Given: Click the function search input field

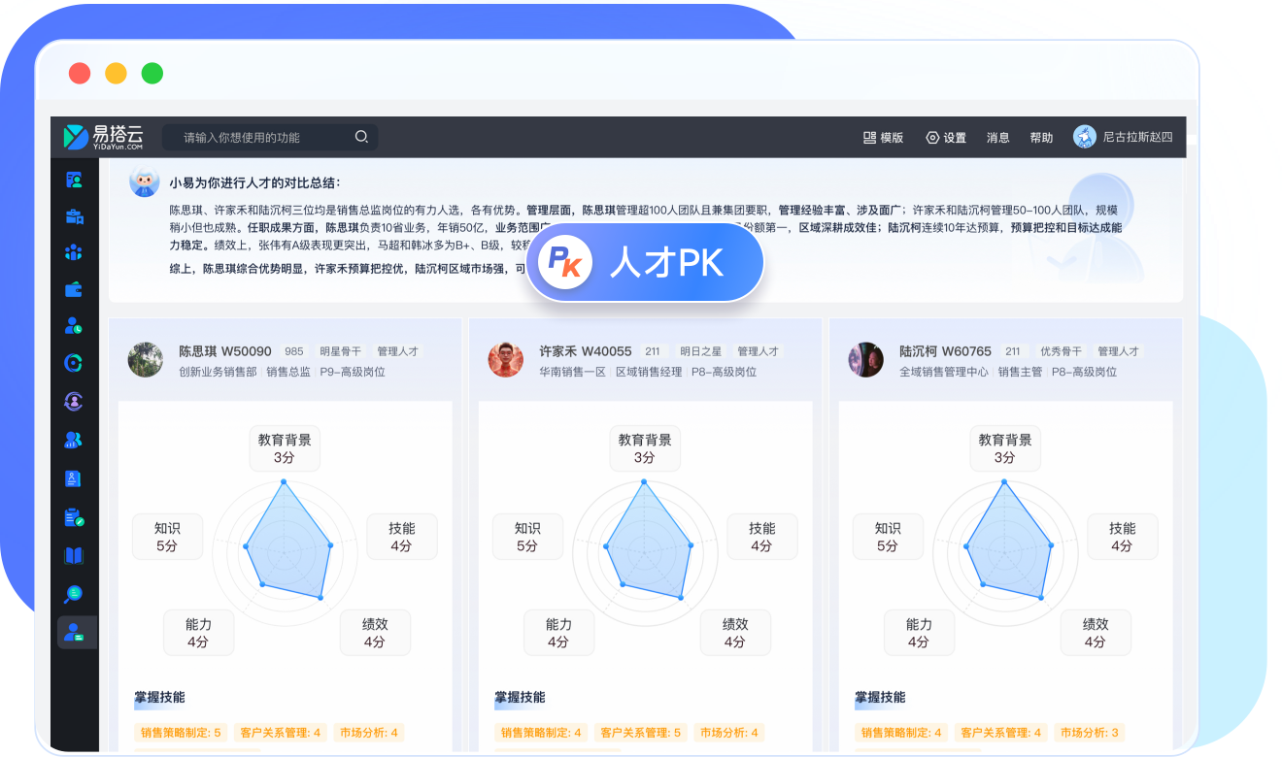Looking at the screenshot, I should point(262,138).
